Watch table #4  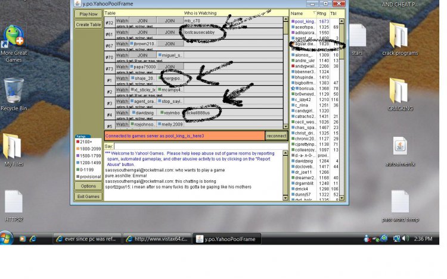point(122,112)
